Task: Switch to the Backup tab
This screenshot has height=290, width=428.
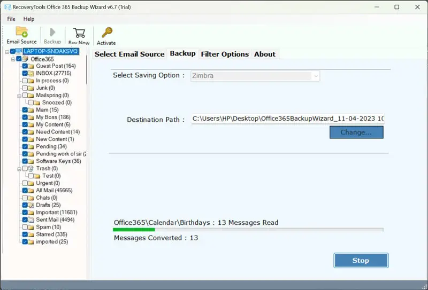Action: pyautogui.click(x=182, y=53)
